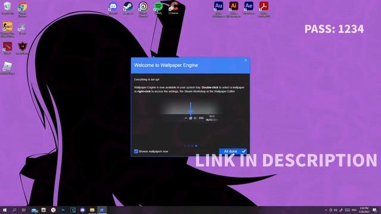This screenshot has width=381, height=214.
Task: Select the last setup page dot indicator
Action: tap(196, 146)
